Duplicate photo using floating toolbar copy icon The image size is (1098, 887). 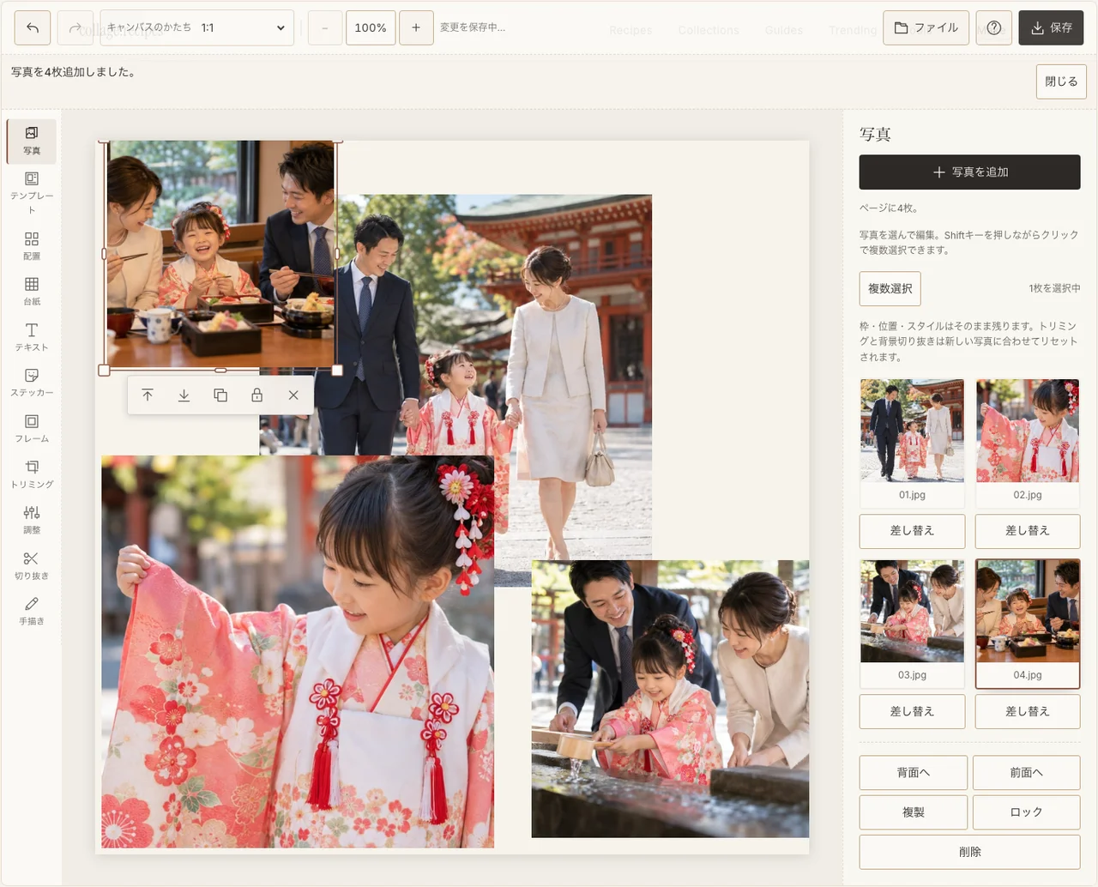coord(220,395)
